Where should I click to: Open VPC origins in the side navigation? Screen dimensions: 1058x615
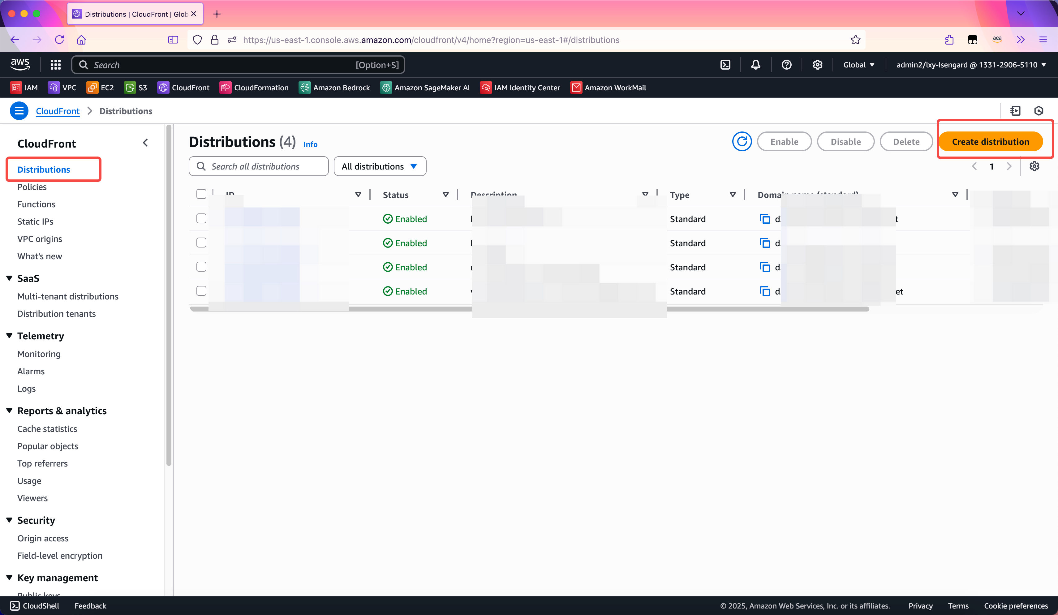pos(40,239)
